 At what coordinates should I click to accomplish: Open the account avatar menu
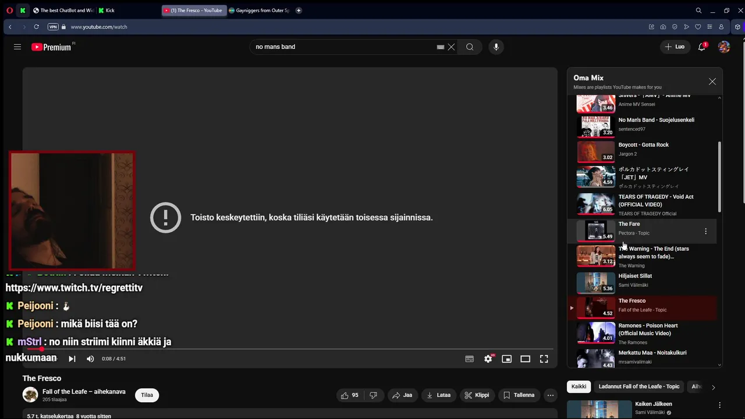point(724,47)
